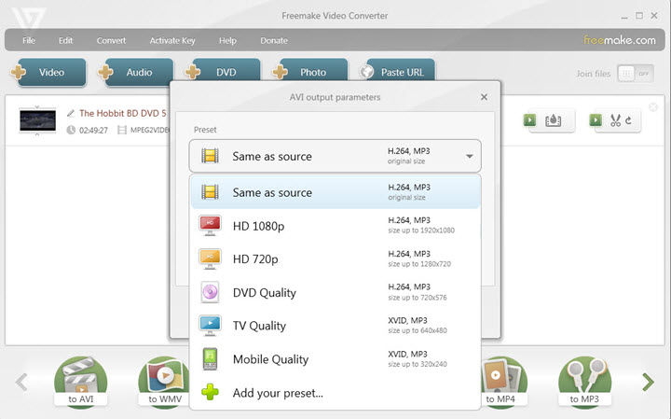Click the clock icon next to duration

(x=71, y=130)
